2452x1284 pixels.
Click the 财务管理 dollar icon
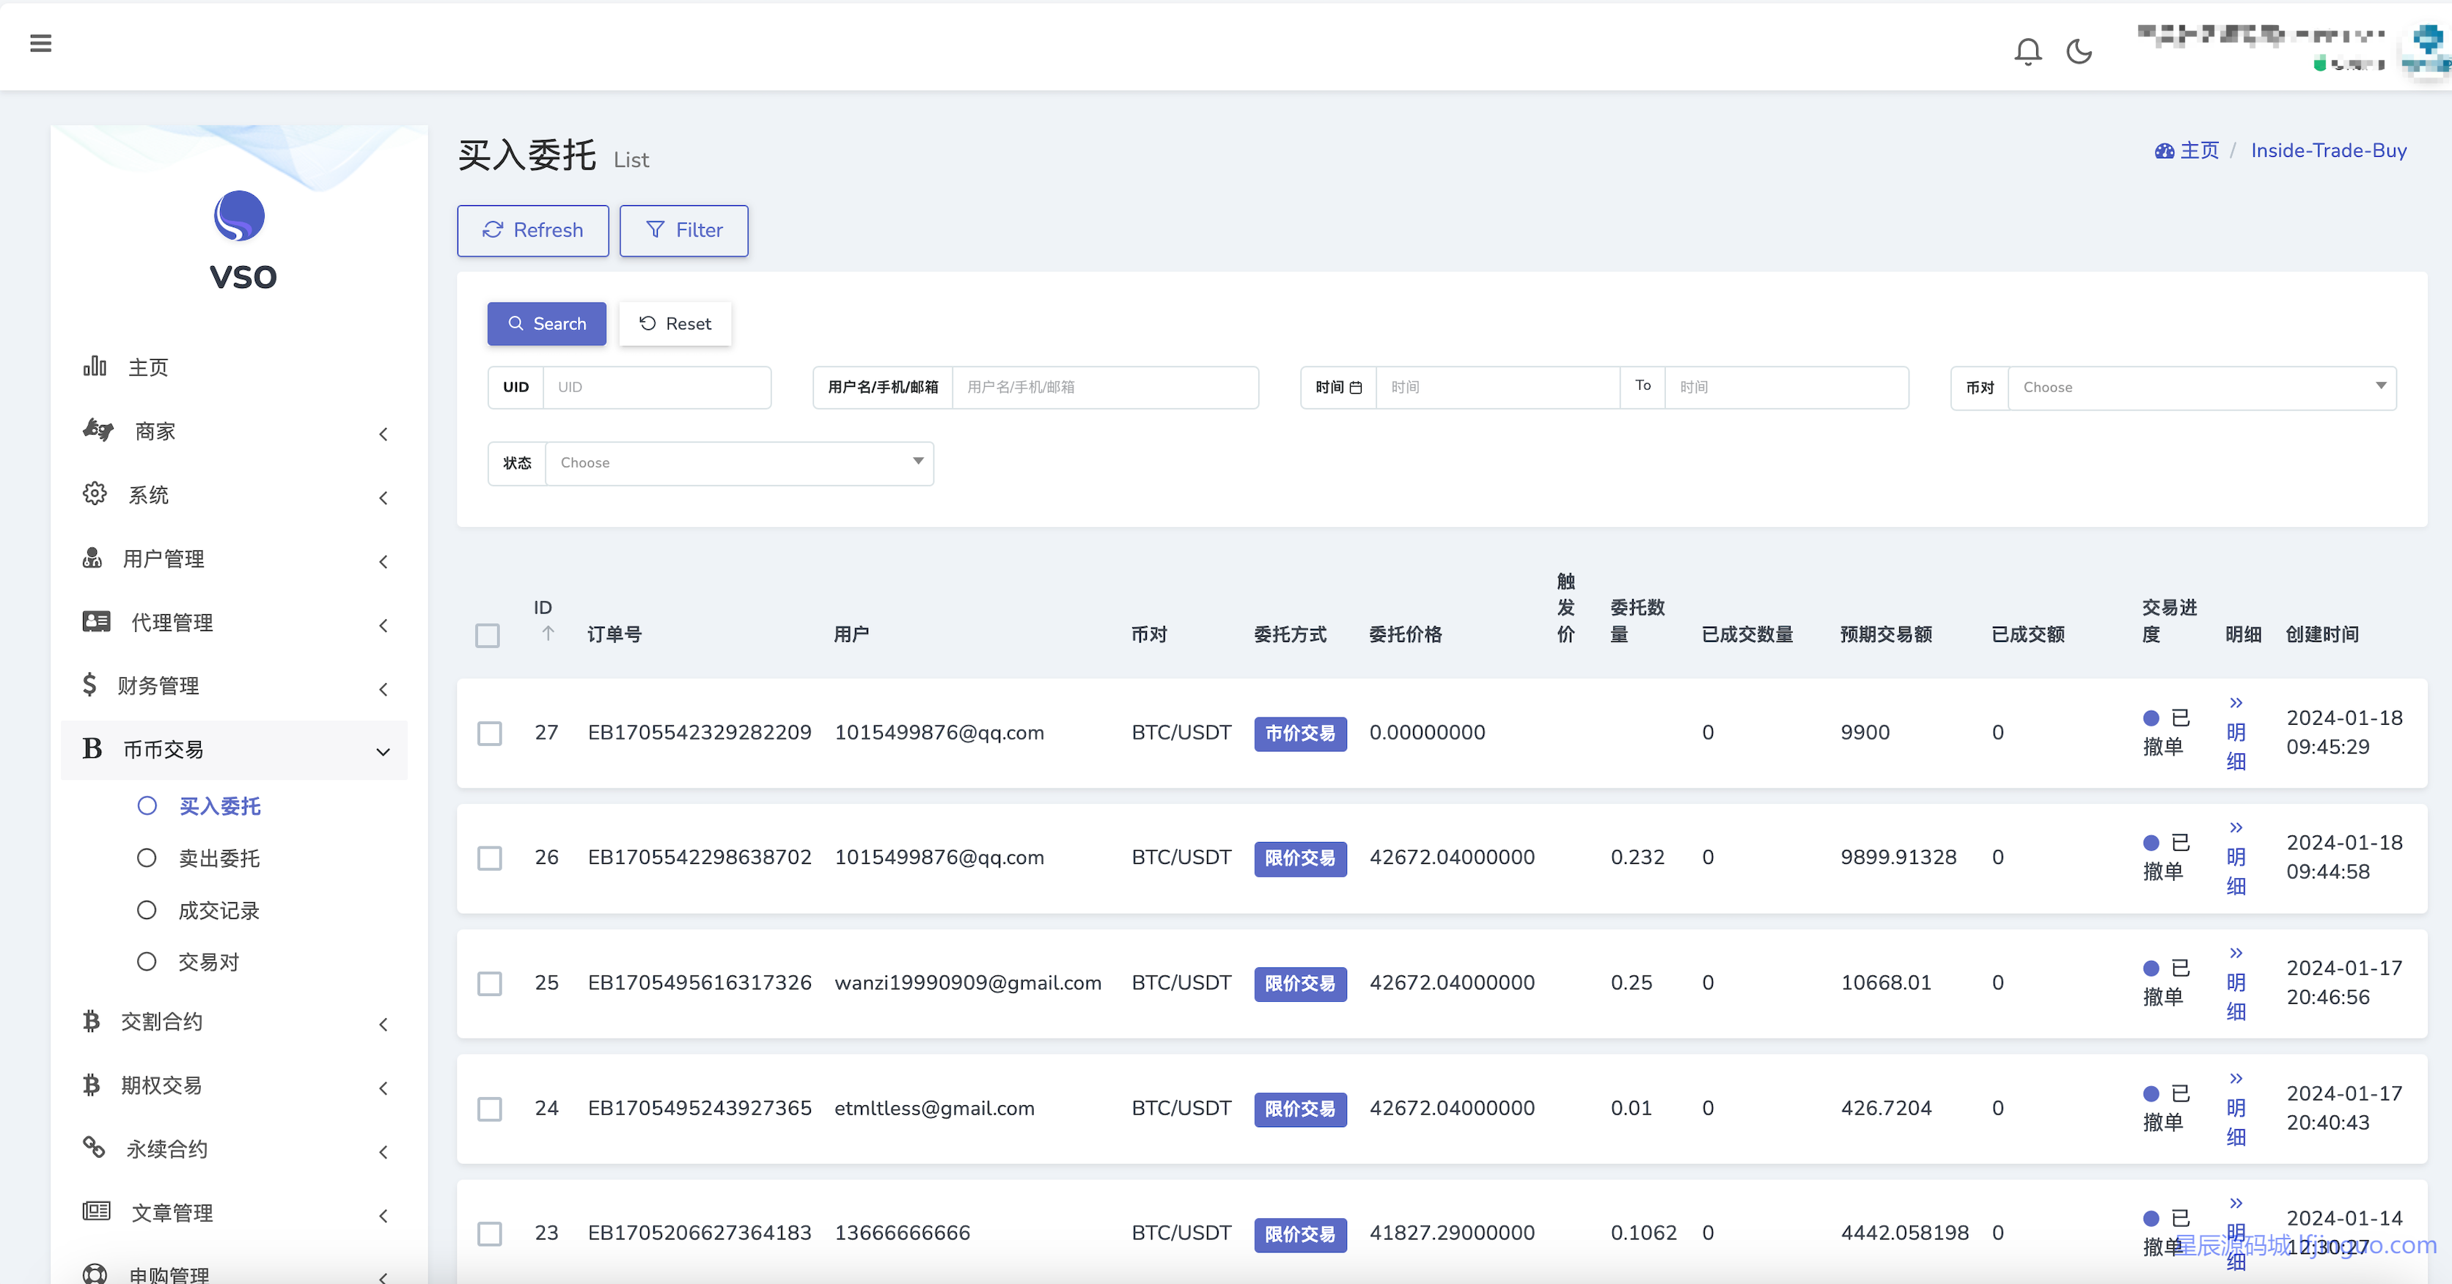tap(89, 685)
